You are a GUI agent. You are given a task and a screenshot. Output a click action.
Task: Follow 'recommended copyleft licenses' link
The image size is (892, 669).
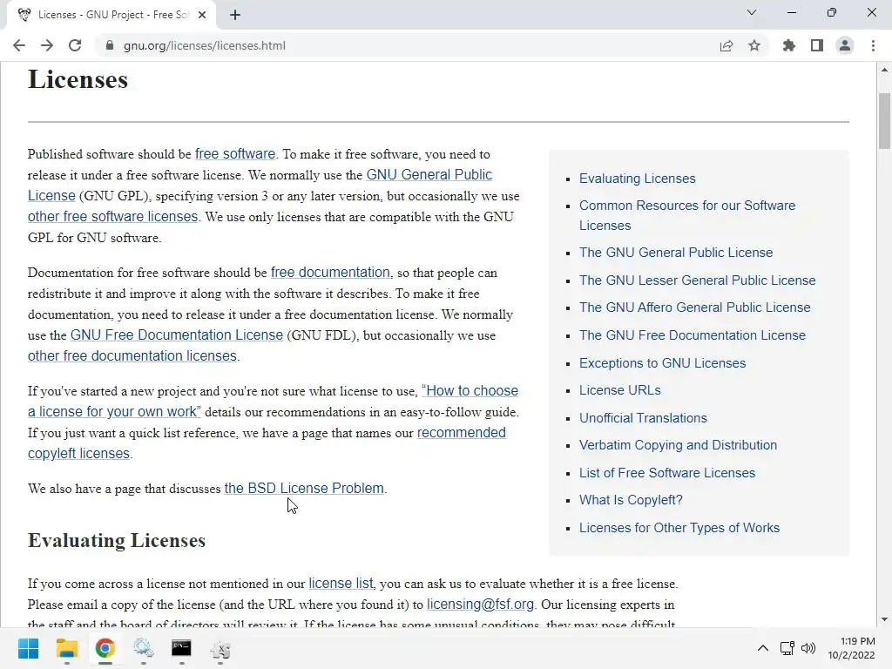(x=462, y=433)
